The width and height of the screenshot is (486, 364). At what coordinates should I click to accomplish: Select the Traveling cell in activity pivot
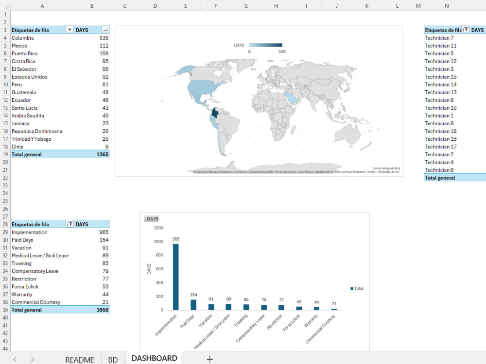(x=42, y=263)
